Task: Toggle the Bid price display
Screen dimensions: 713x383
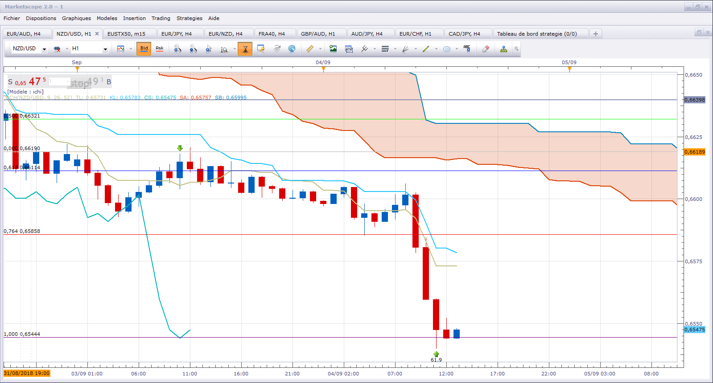Action: 144,49
